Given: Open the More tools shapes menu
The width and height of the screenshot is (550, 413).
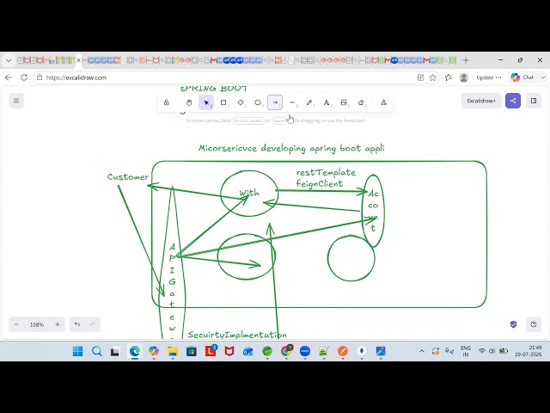Looking at the screenshot, I should 384,102.
